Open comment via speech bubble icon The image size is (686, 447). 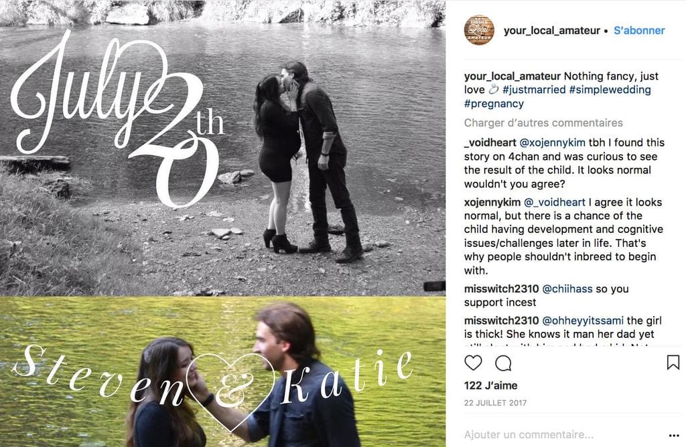[503, 363]
